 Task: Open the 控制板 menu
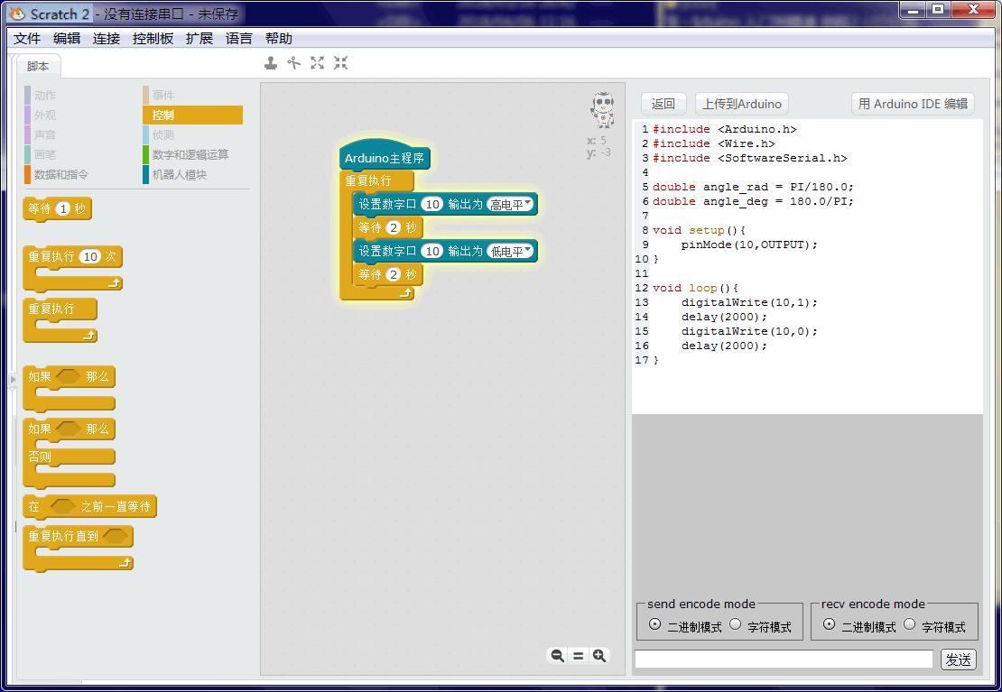(153, 38)
